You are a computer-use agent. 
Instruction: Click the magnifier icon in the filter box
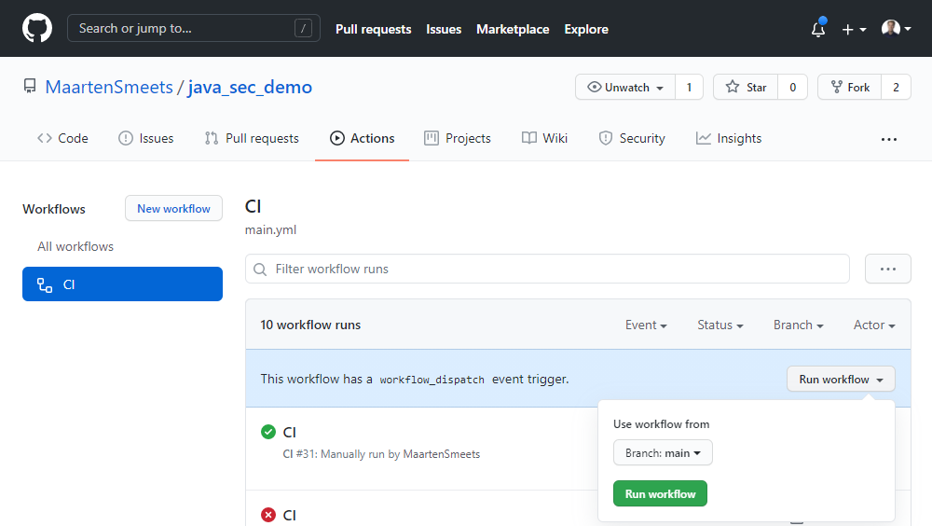click(260, 270)
